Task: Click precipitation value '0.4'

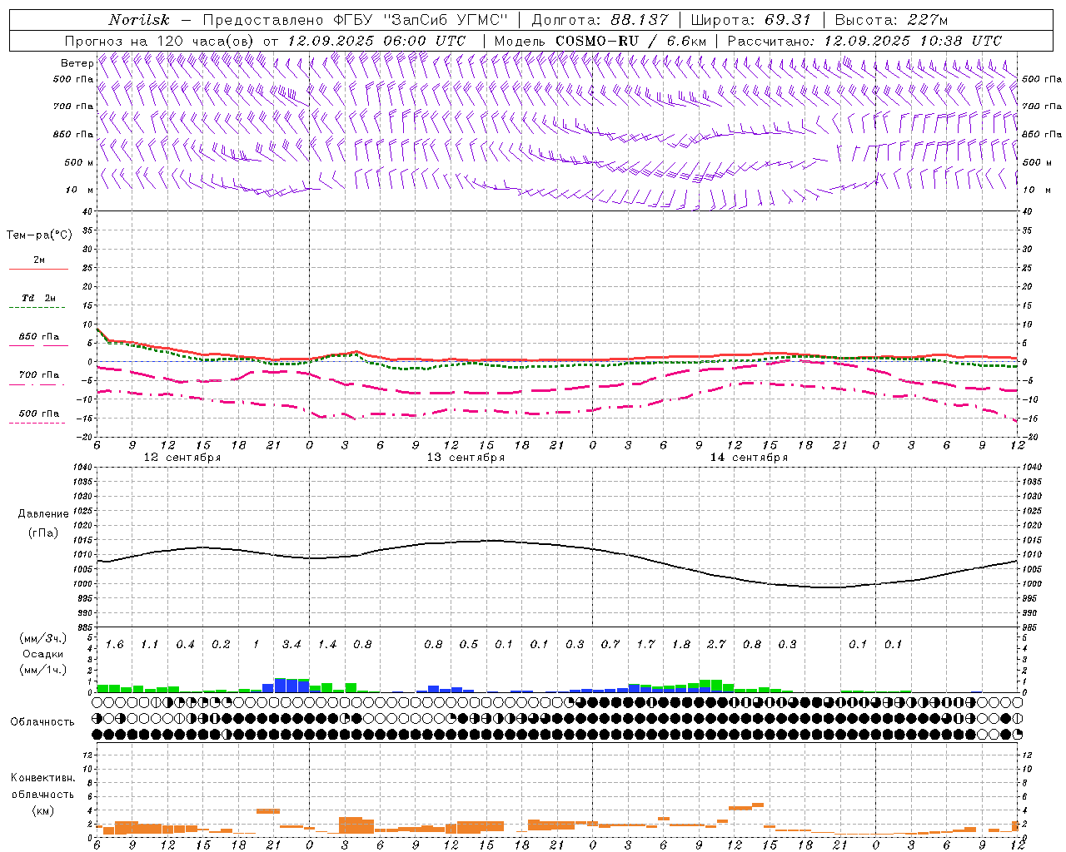Action: pos(186,645)
